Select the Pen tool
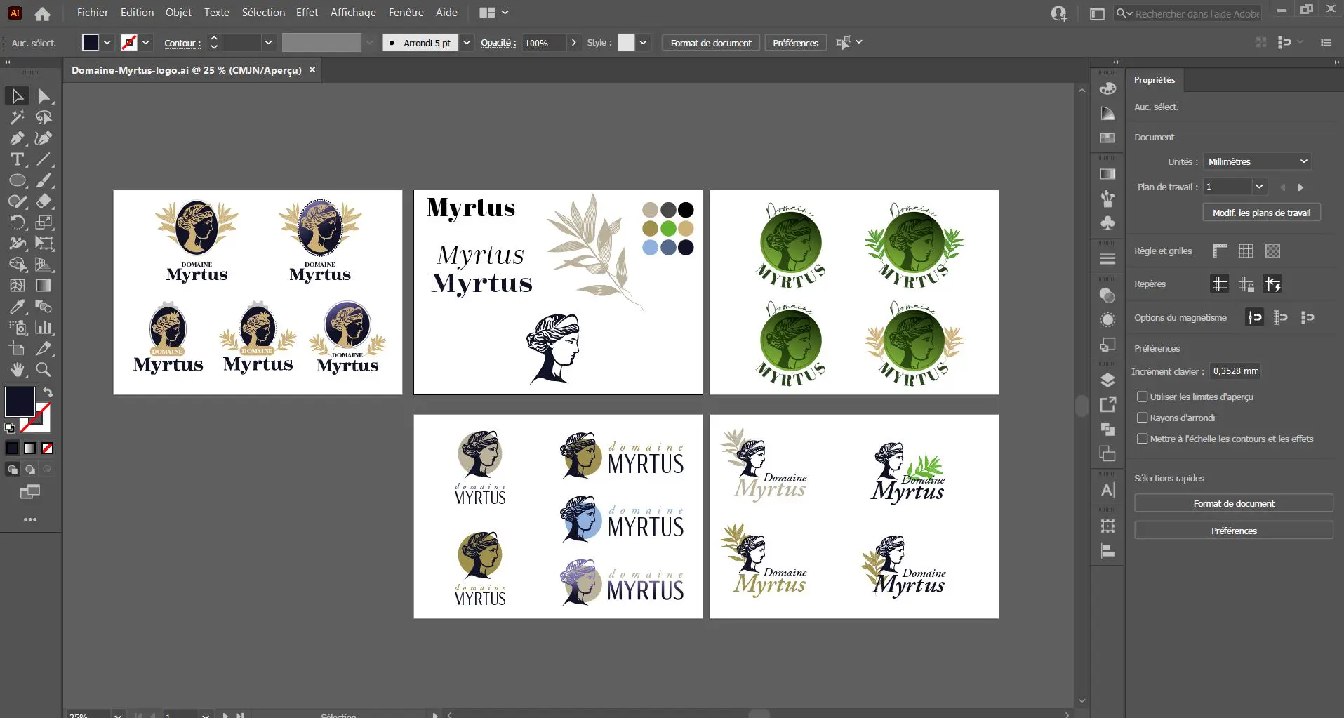Screen dimensions: 1344x718 tap(17, 138)
